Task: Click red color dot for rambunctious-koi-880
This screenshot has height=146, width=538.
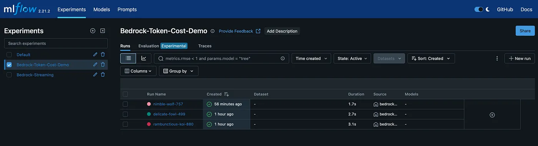Action: click(x=149, y=124)
